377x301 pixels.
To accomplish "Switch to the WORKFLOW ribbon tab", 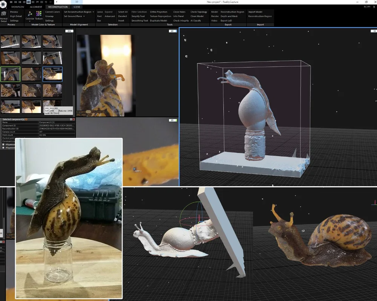I will pos(18,7).
